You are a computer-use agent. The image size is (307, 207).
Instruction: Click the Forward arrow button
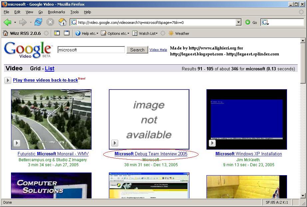point(23,22)
